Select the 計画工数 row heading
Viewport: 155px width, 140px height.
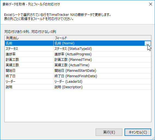(29, 60)
